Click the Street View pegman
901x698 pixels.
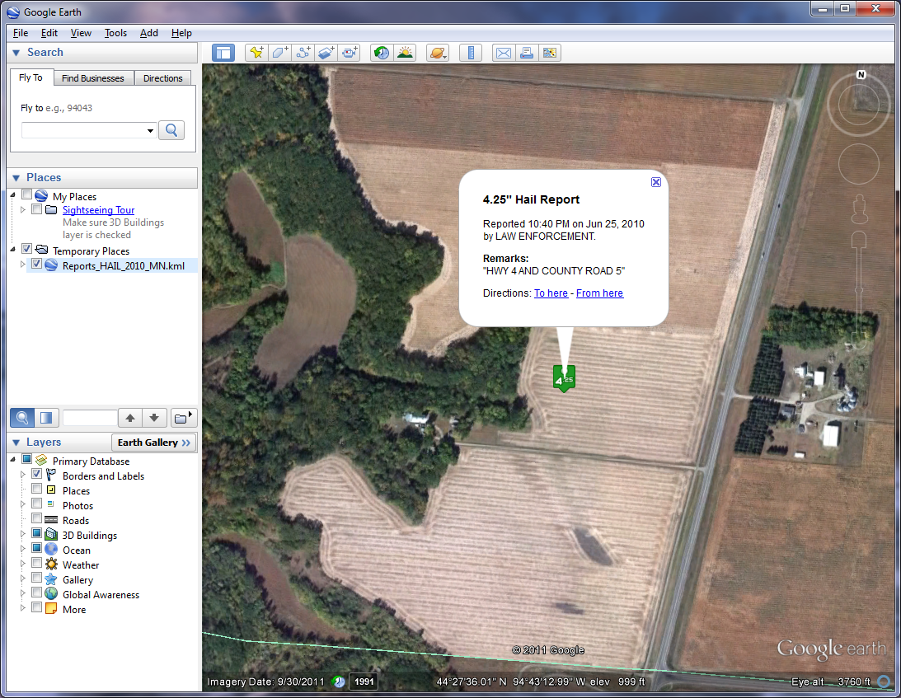pos(859,209)
